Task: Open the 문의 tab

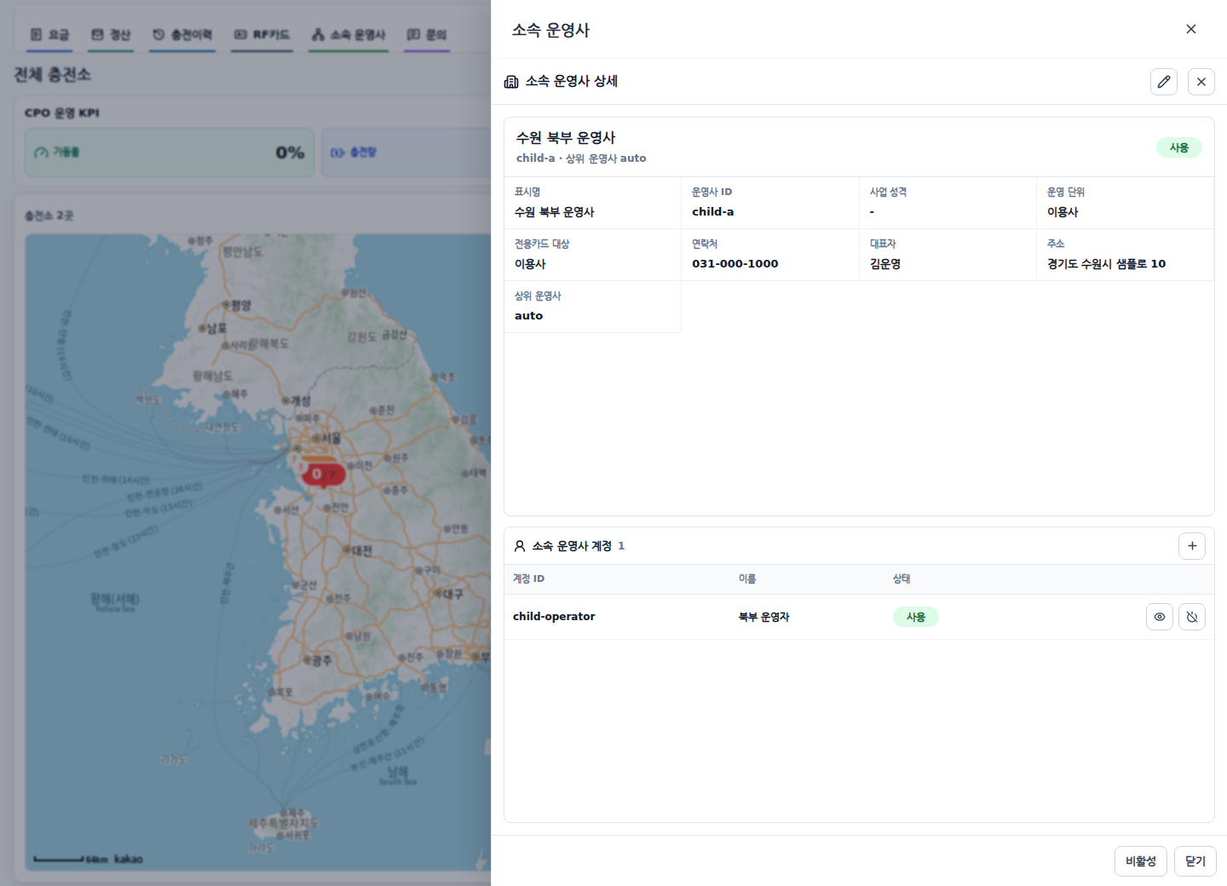Action: pyautogui.click(x=427, y=35)
